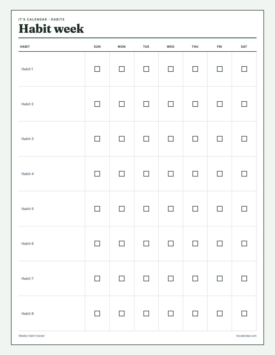Check Habit 4 box under THU
Viewport: 275px width, 355px height.
[x=195, y=174]
